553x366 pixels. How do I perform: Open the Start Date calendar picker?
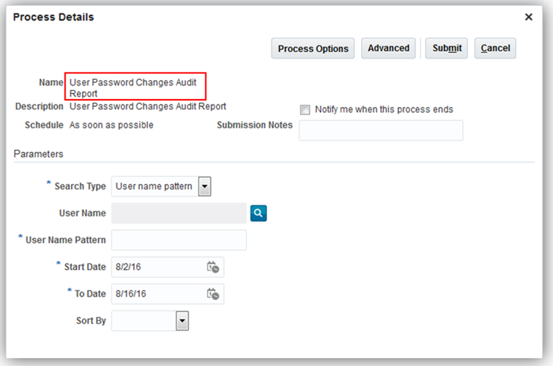tap(213, 267)
